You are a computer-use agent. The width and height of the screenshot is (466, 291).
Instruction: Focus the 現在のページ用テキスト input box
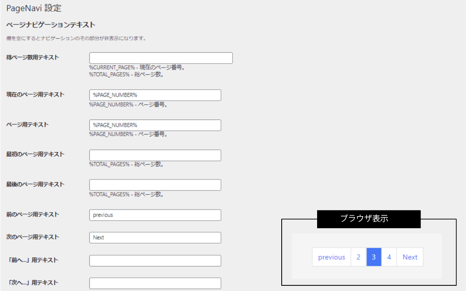[x=155, y=95]
